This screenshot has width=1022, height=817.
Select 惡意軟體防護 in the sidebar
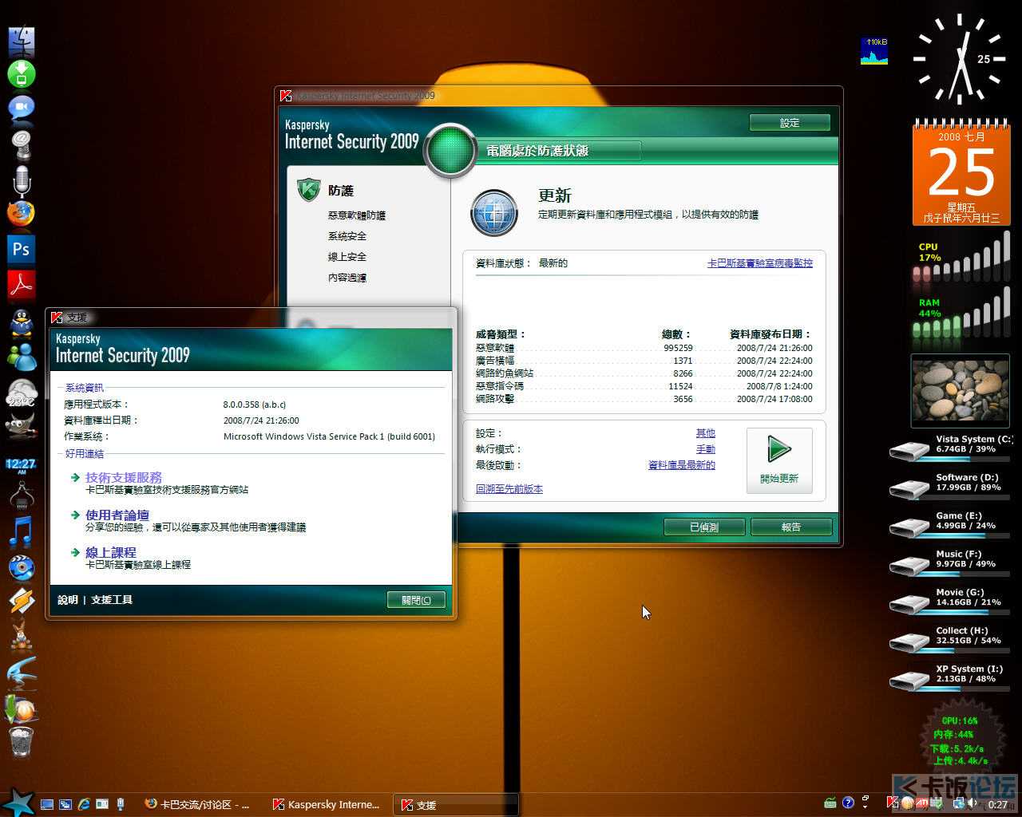coord(357,215)
